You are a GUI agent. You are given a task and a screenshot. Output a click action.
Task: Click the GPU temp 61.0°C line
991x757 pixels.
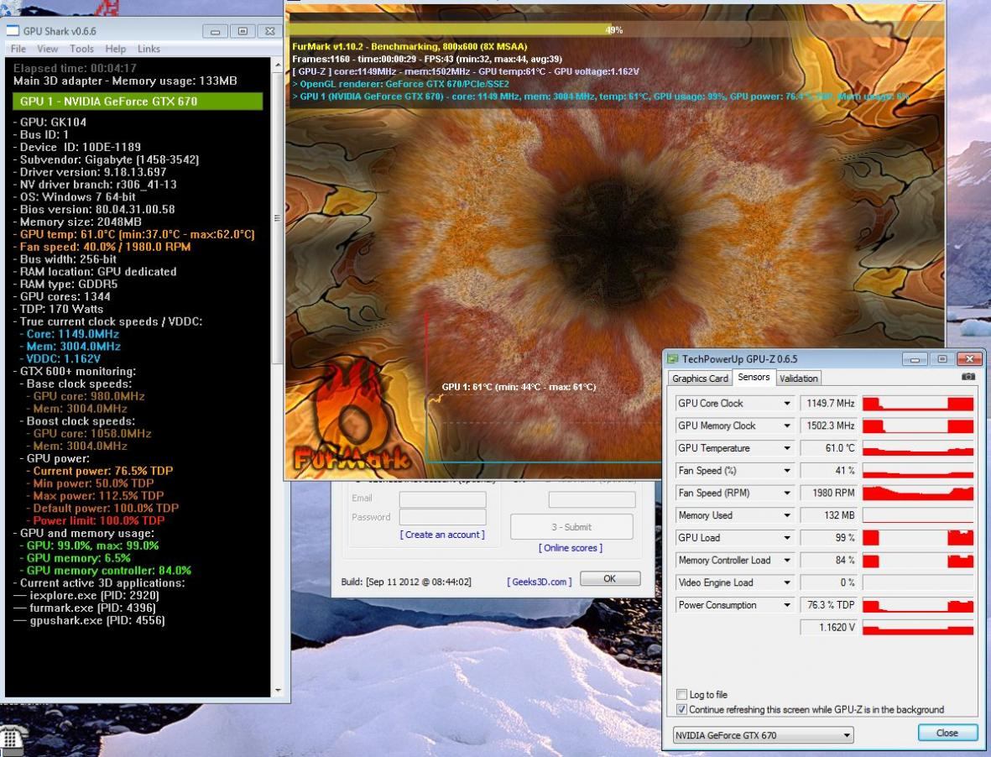[x=134, y=234]
